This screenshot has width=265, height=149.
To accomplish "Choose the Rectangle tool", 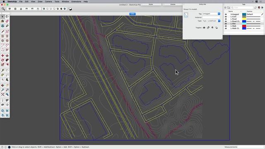I will pyautogui.click(x=2, y=36).
